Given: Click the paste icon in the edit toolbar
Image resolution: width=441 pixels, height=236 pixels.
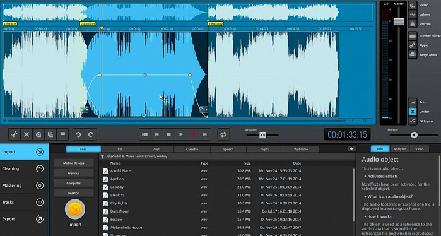Looking at the screenshot, I should click(50, 134).
